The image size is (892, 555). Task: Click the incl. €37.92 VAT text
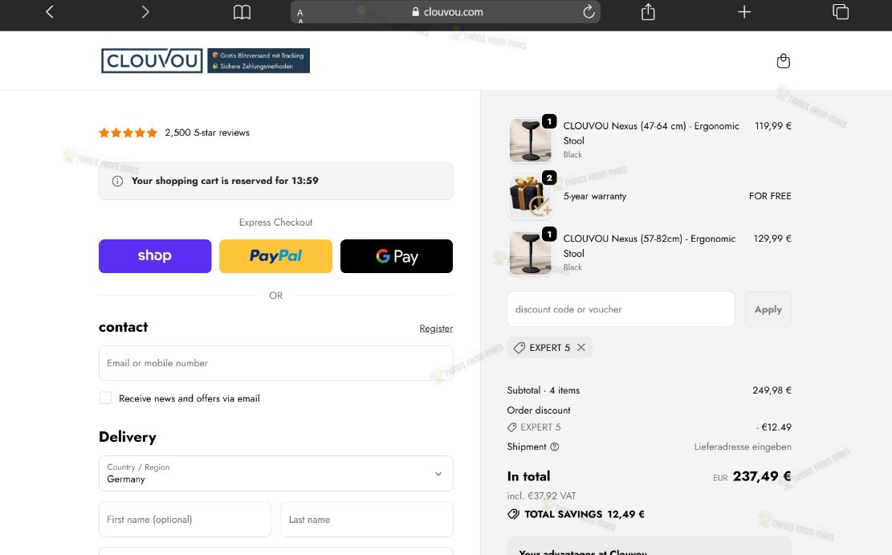click(542, 496)
